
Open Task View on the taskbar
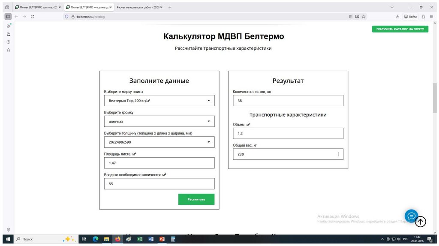tap(84, 239)
